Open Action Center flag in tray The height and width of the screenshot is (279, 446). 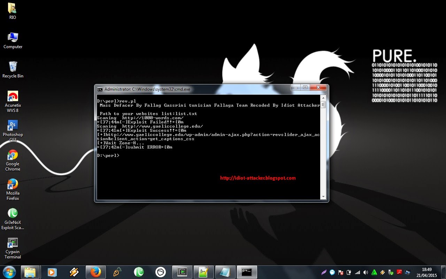click(341, 272)
